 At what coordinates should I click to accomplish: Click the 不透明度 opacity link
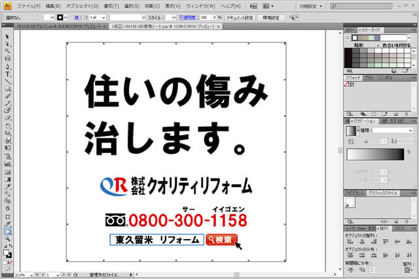[x=188, y=18]
